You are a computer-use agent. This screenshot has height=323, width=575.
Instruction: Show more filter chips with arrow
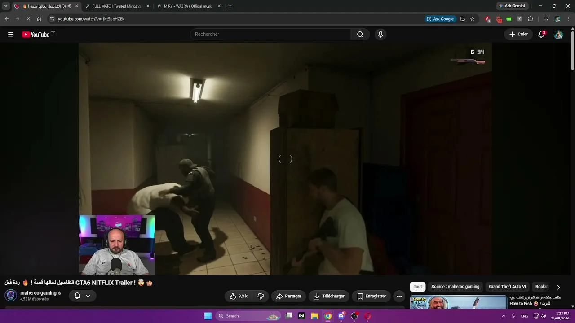tap(558, 287)
